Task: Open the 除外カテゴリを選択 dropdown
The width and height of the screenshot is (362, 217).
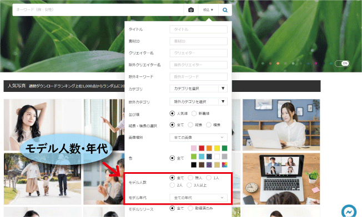Action: (x=198, y=101)
